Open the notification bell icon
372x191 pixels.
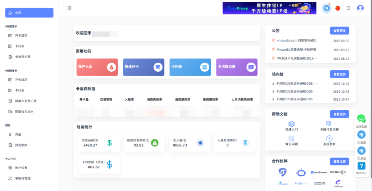pyautogui.click(x=348, y=8)
